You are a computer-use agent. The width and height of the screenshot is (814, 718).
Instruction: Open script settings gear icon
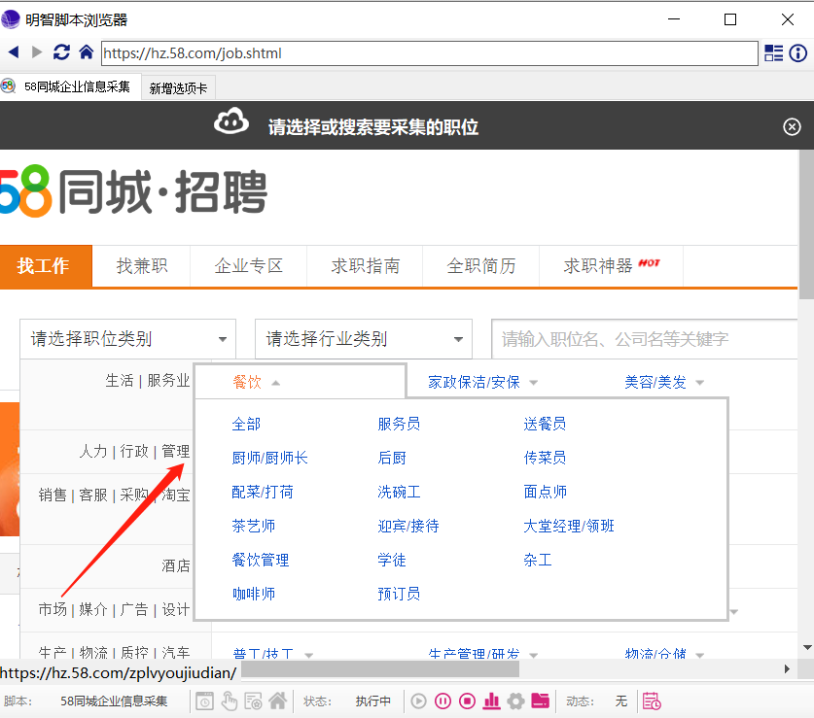[516, 701]
